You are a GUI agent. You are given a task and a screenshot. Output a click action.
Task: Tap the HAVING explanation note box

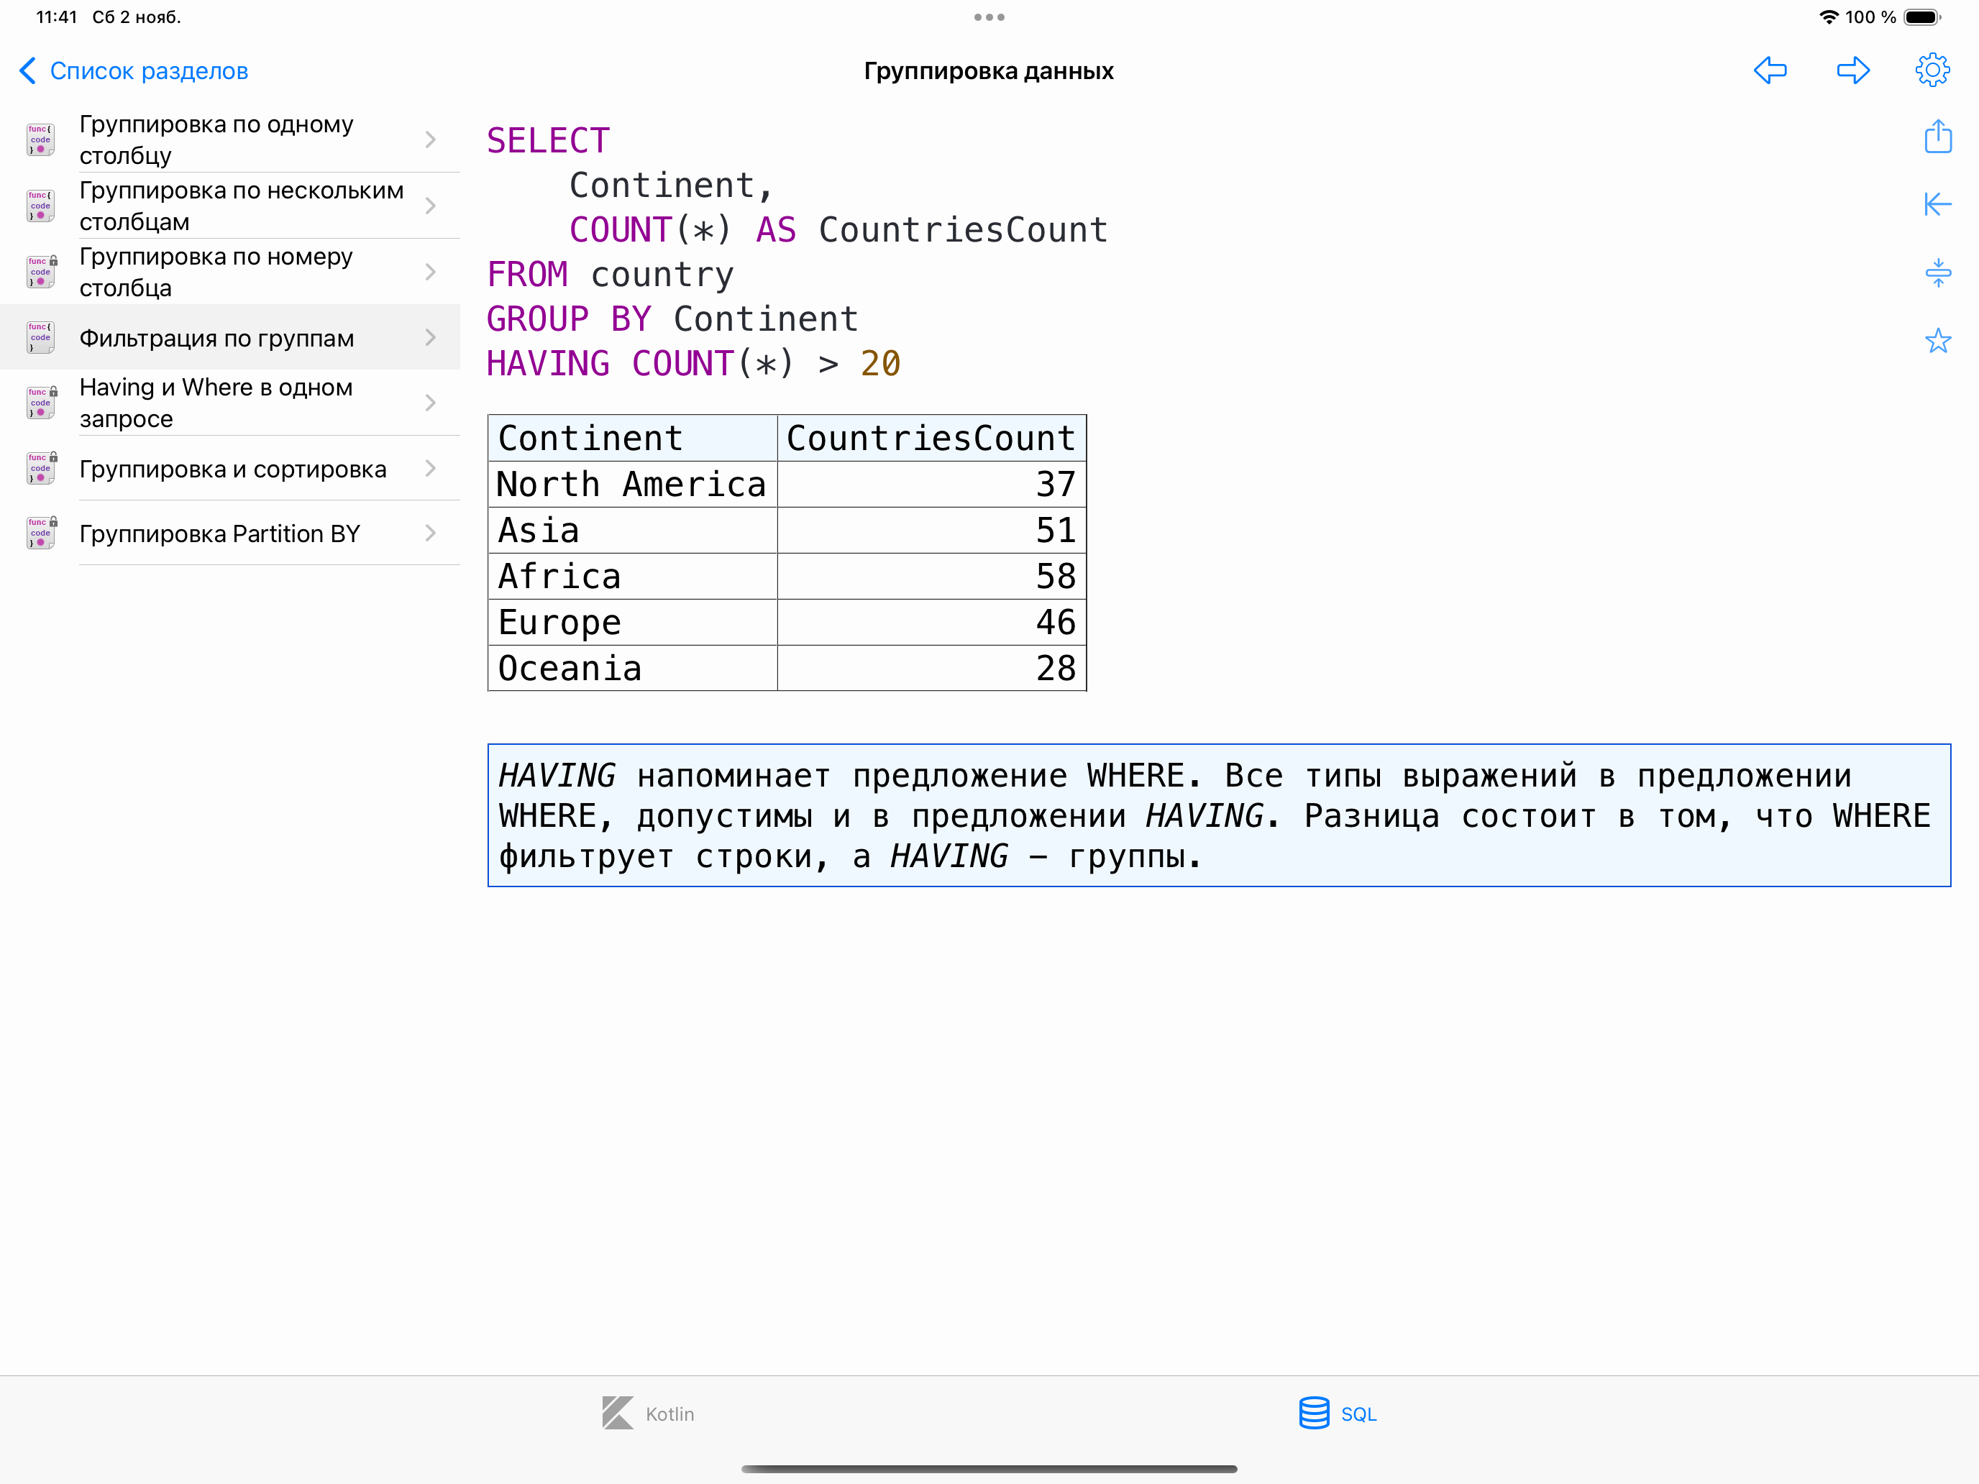coord(1218,815)
